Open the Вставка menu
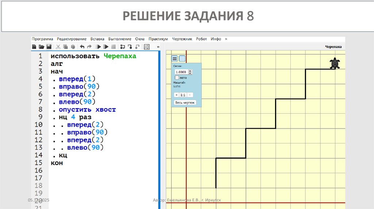 [x=97, y=39]
